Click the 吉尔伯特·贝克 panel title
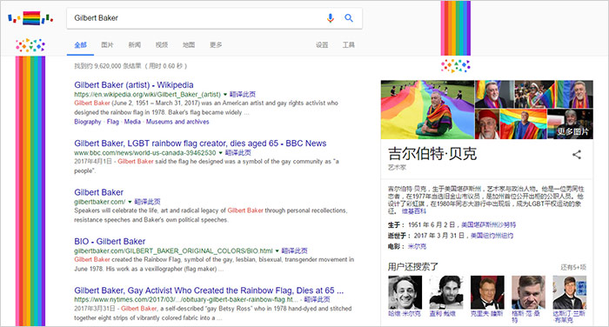The image size is (609, 327). click(432, 154)
